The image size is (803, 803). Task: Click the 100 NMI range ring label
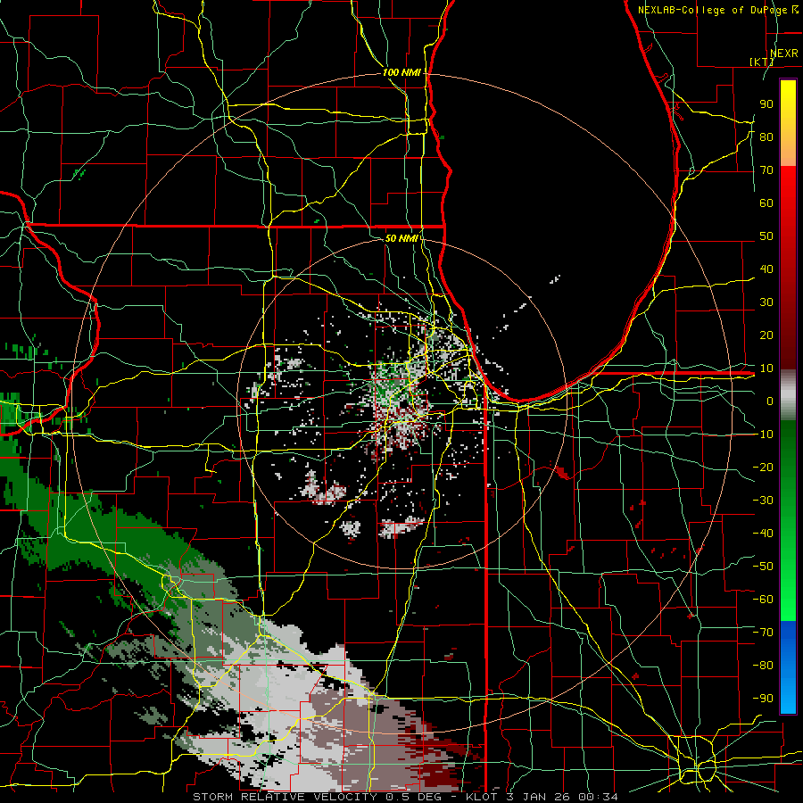[401, 72]
